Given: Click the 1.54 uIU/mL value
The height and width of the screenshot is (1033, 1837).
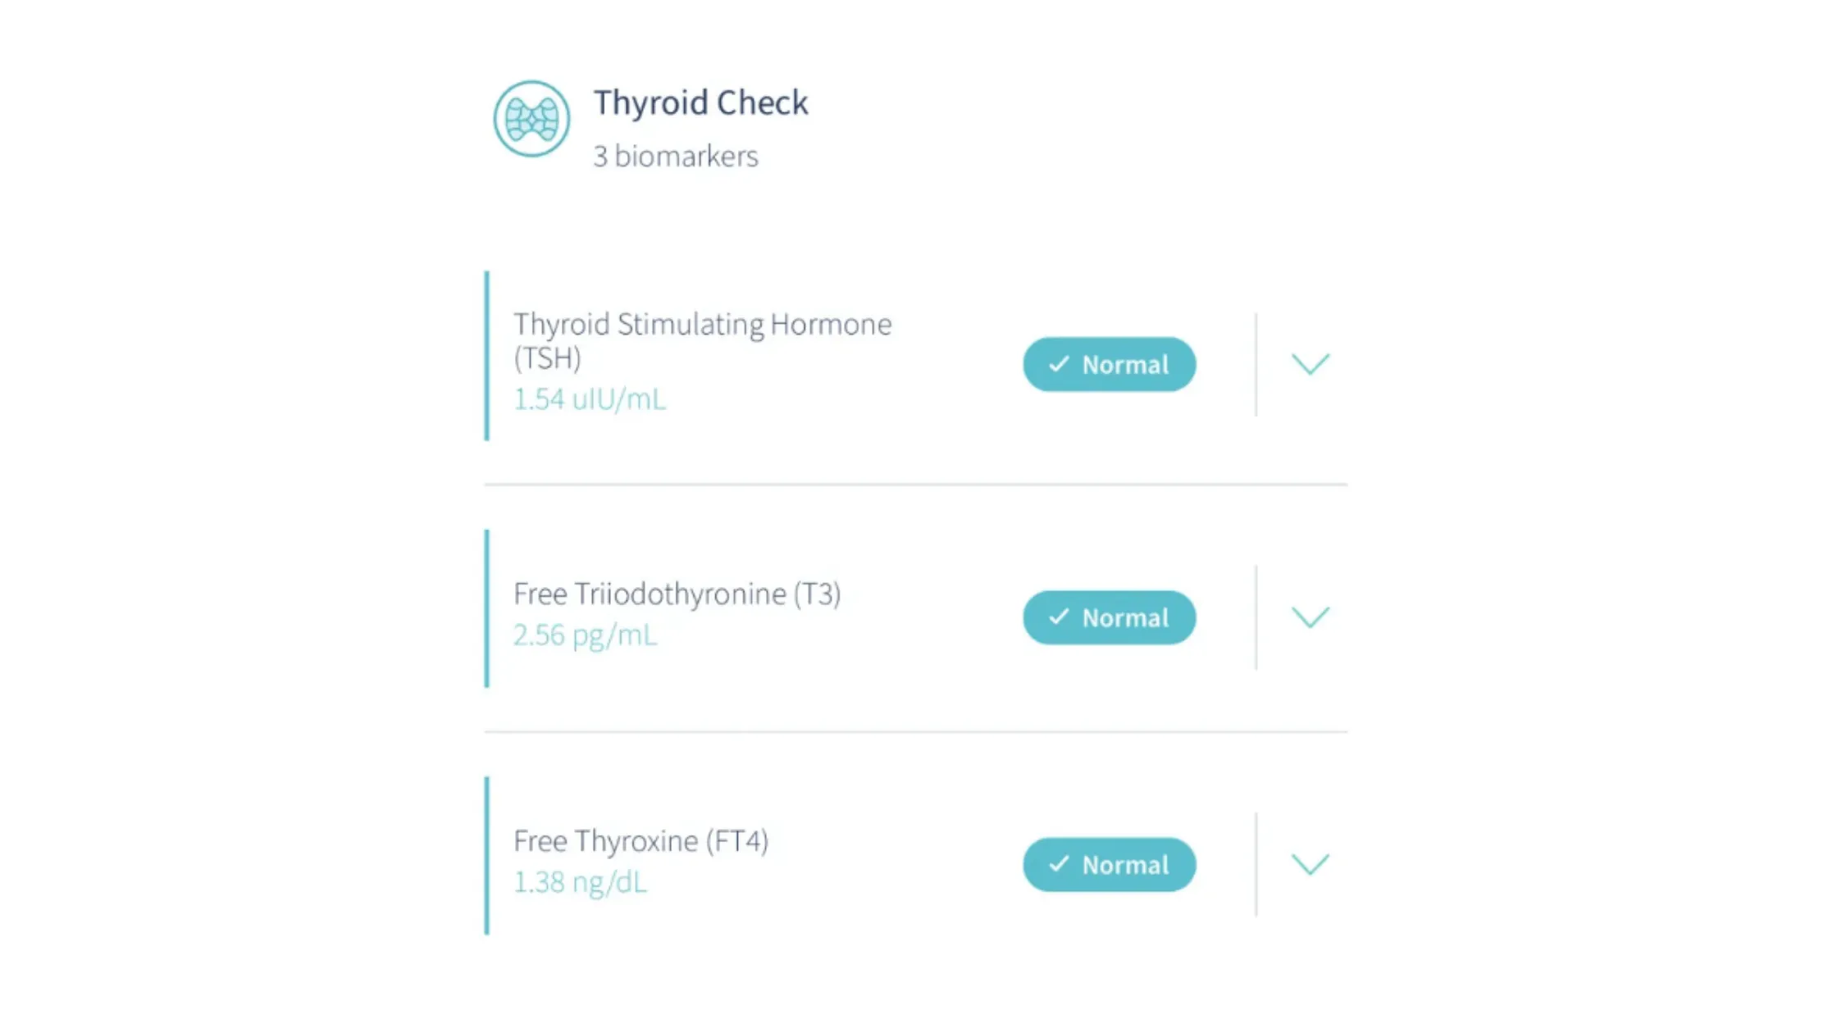Looking at the screenshot, I should click(590, 399).
